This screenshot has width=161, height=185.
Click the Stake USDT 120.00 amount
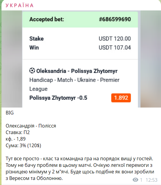click(115, 39)
